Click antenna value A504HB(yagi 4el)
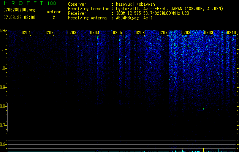Image resolution: width=239 pixels, height=152 pixels. point(134,18)
